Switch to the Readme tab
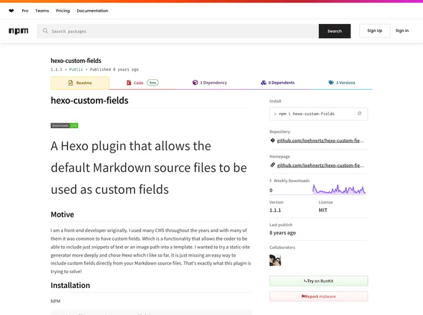Screen dimensions: 423x315 80,83
